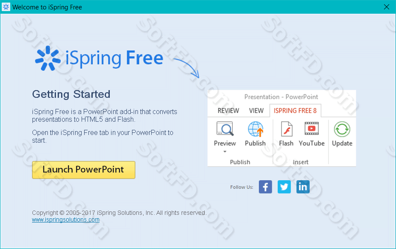Select the VIEW ribbon tab
The width and height of the screenshot is (396, 249).
(256, 111)
